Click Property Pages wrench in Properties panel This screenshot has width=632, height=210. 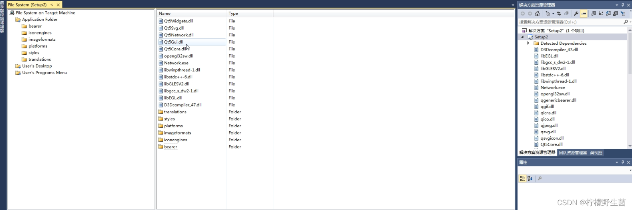[540, 178]
